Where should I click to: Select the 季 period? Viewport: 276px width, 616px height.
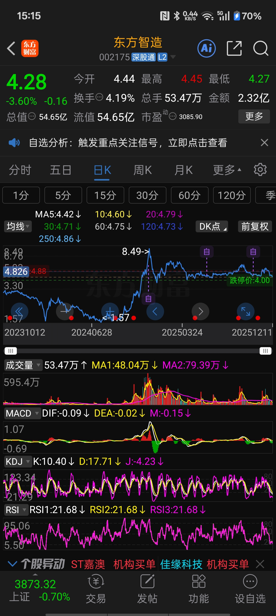pos(266,195)
